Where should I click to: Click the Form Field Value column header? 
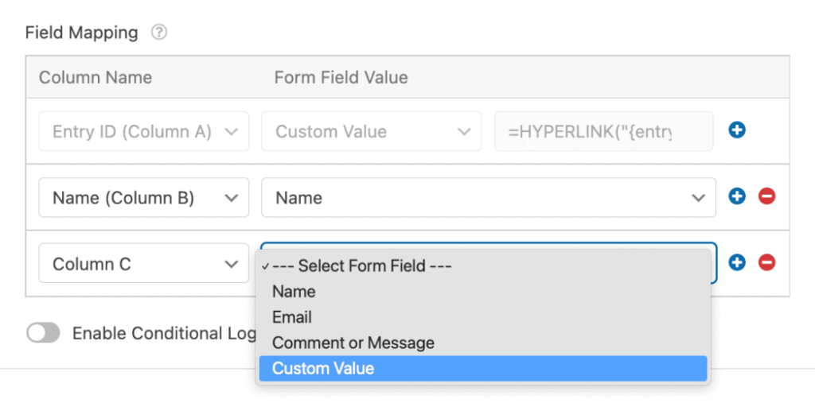point(341,77)
